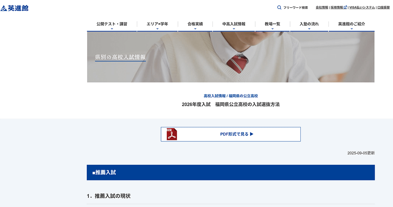Open the 中高入試情報 menu

point(234,24)
